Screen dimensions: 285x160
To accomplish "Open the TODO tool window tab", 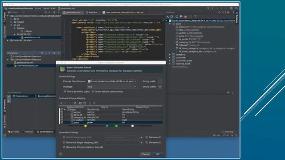I will (14, 132).
